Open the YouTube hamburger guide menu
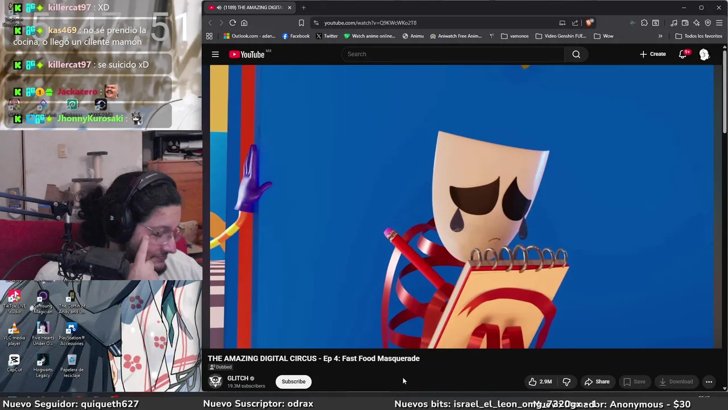 [x=215, y=54]
